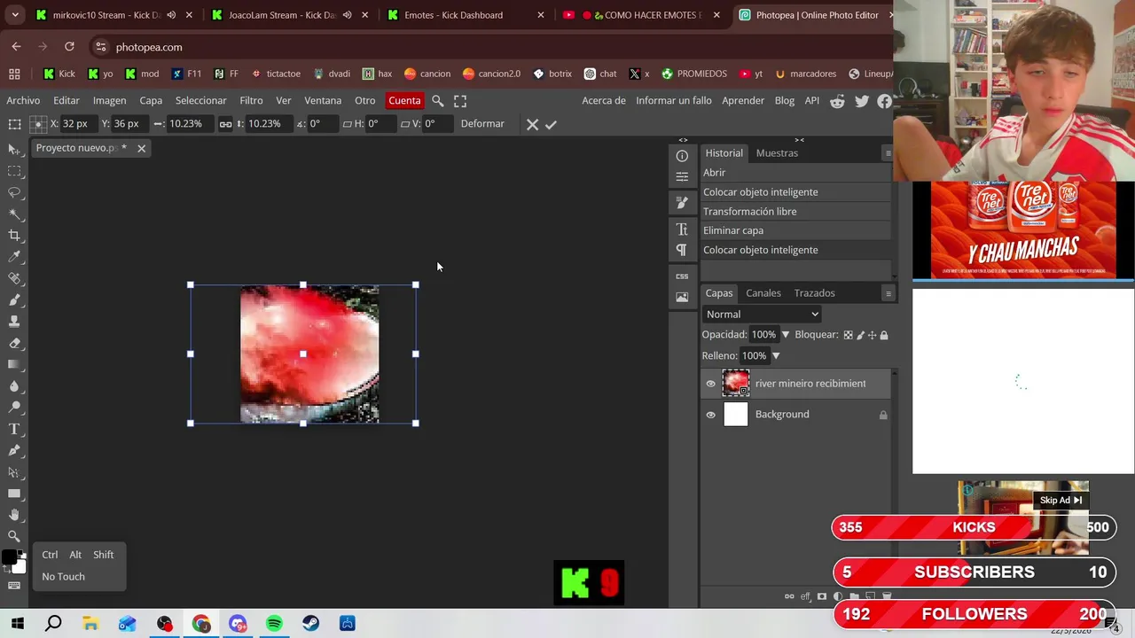Toggle the Ctrl modifier button
This screenshot has height=638, width=1135.
(50, 555)
